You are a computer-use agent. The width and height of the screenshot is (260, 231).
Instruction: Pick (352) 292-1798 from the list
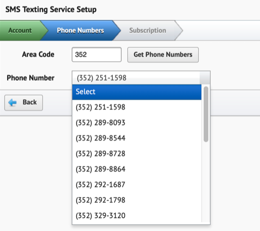pos(137,200)
